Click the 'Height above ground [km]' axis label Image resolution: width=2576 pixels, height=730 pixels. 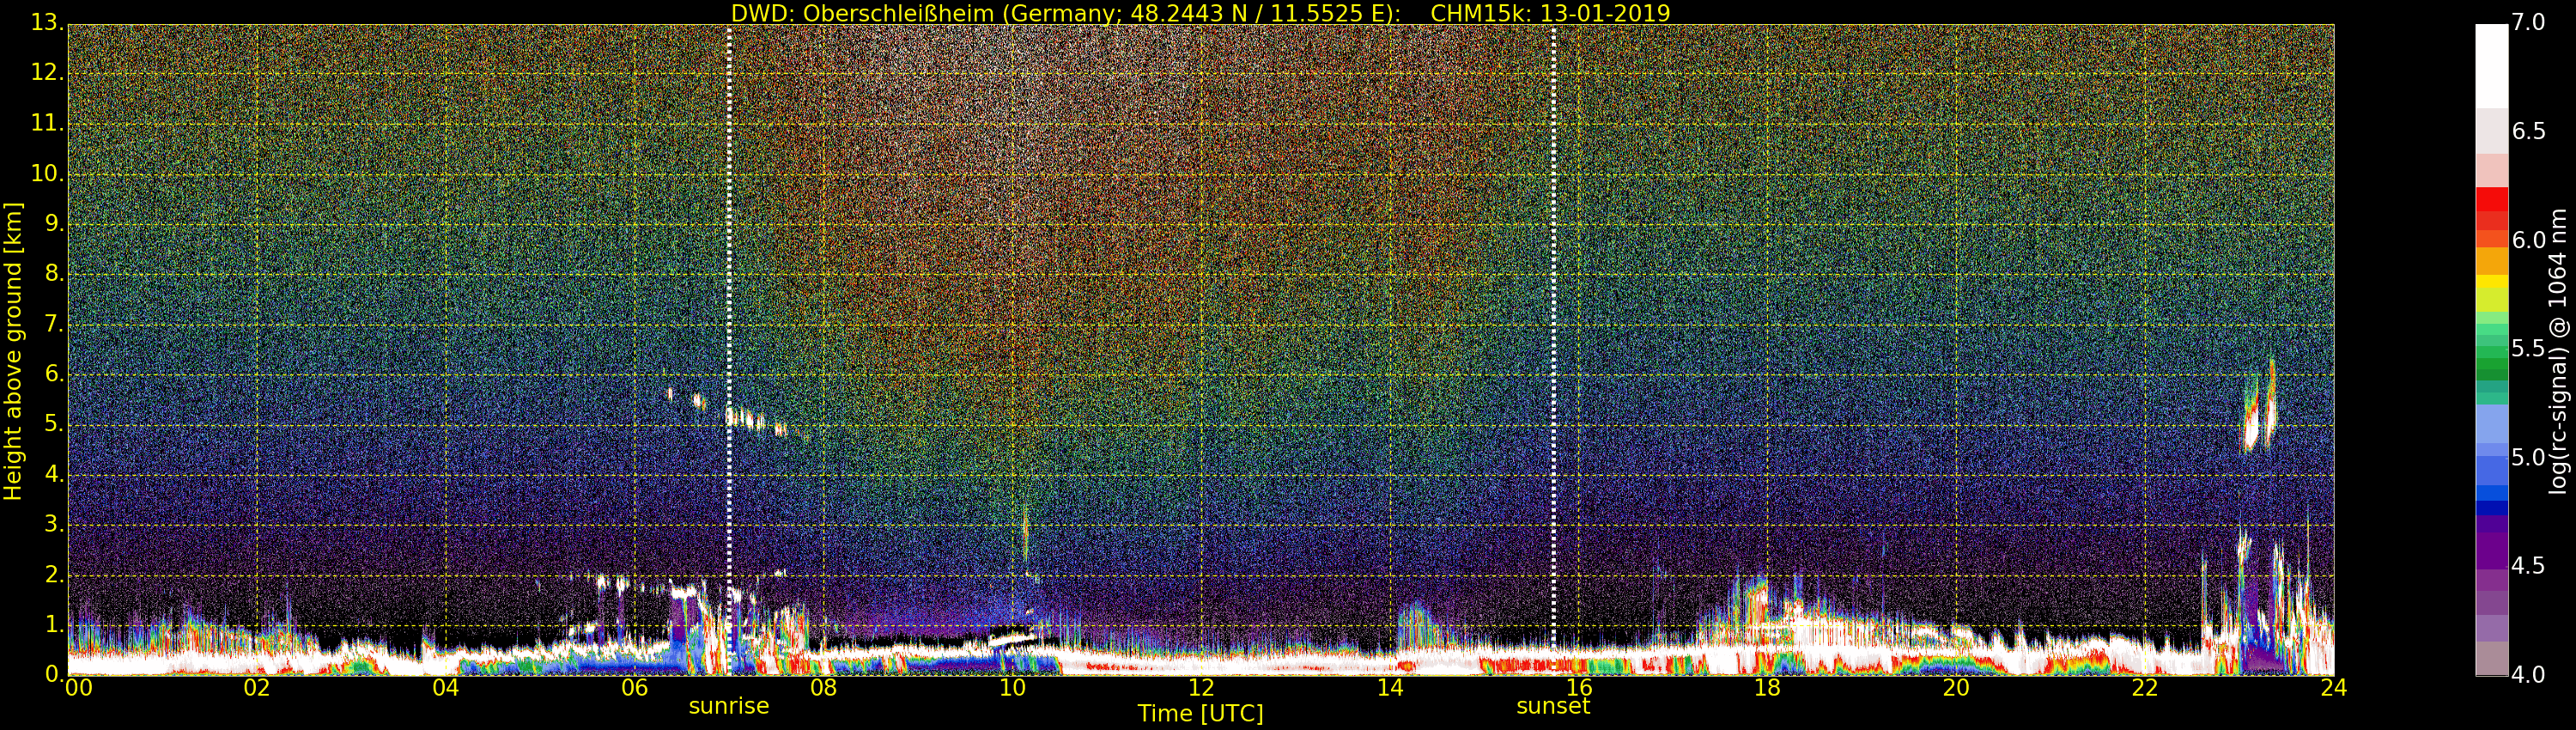point(13,351)
